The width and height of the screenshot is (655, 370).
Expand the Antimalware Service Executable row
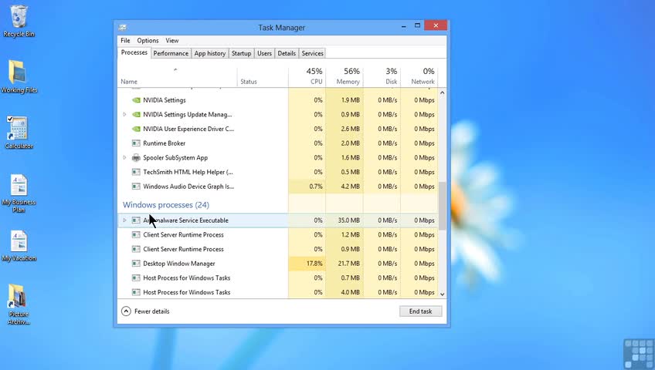coord(124,220)
